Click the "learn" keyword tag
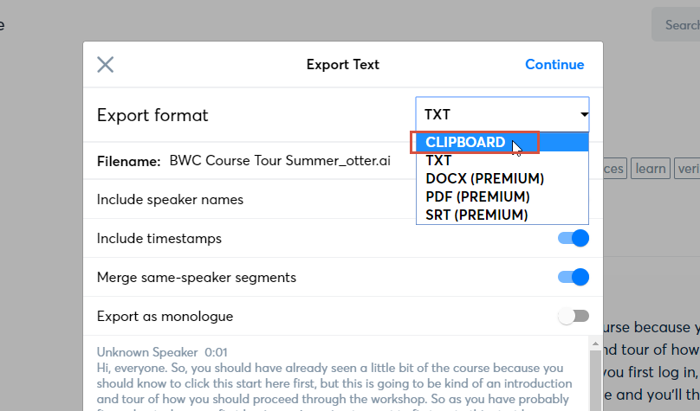Viewport: 700px width, 411px height. point(650,169)
